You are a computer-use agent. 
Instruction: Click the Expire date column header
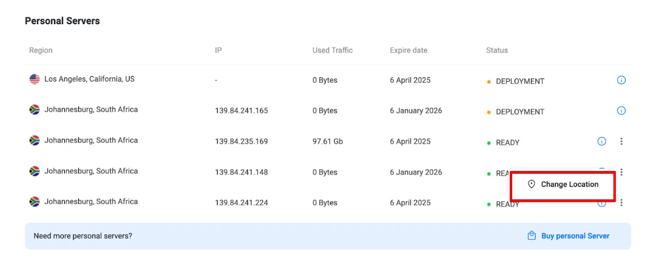pos(408,50)
